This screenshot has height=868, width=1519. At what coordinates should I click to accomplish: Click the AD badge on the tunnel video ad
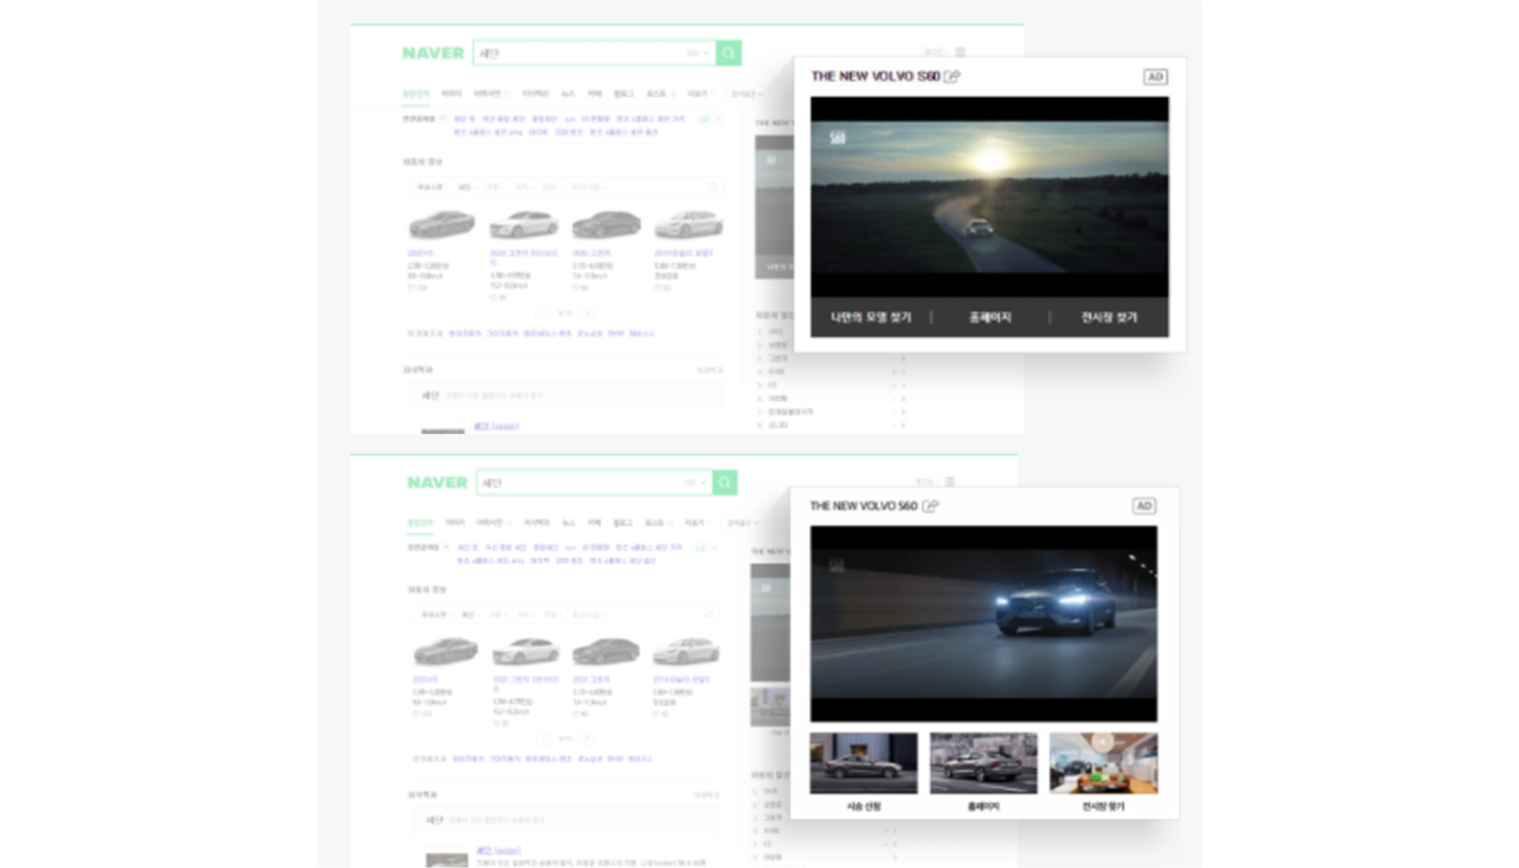pyautogui.click(x=1144, y=506)
